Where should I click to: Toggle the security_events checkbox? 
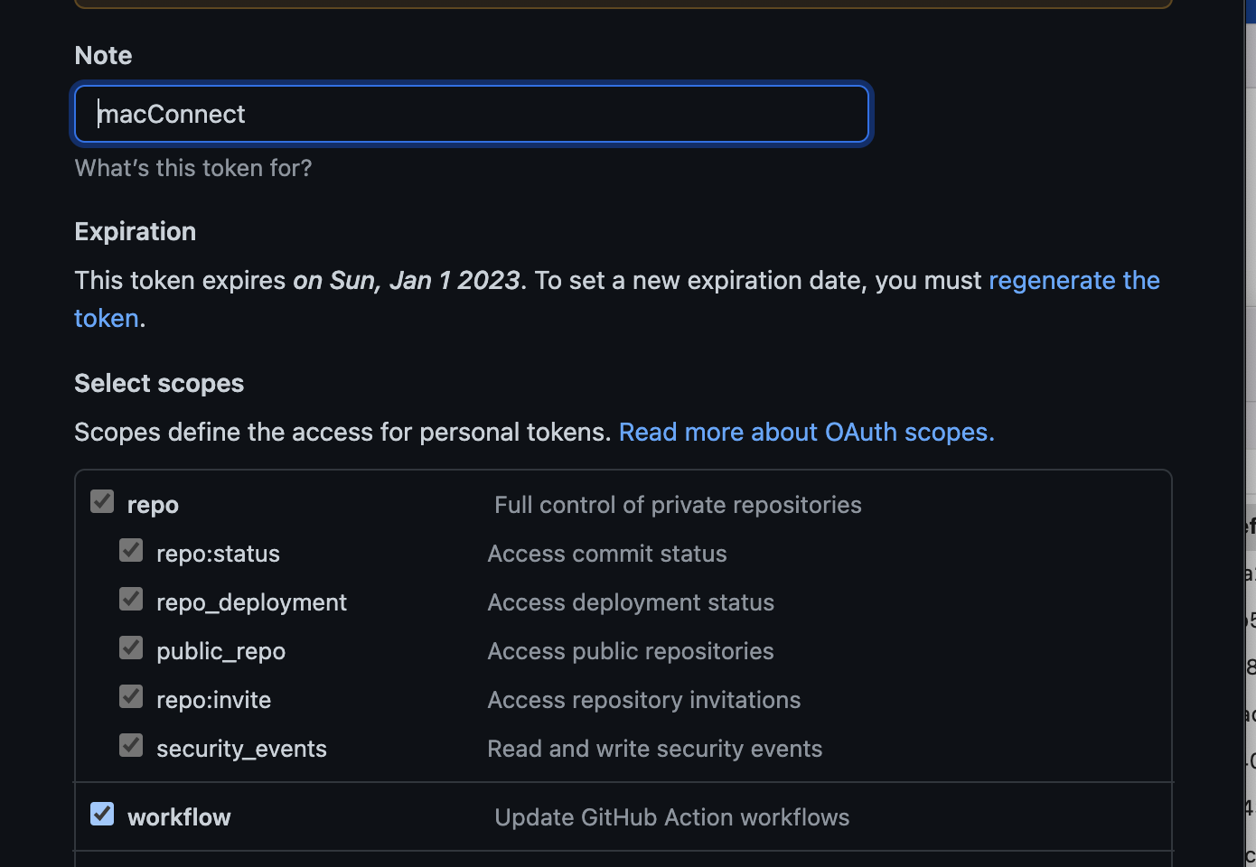pos(131,745)
